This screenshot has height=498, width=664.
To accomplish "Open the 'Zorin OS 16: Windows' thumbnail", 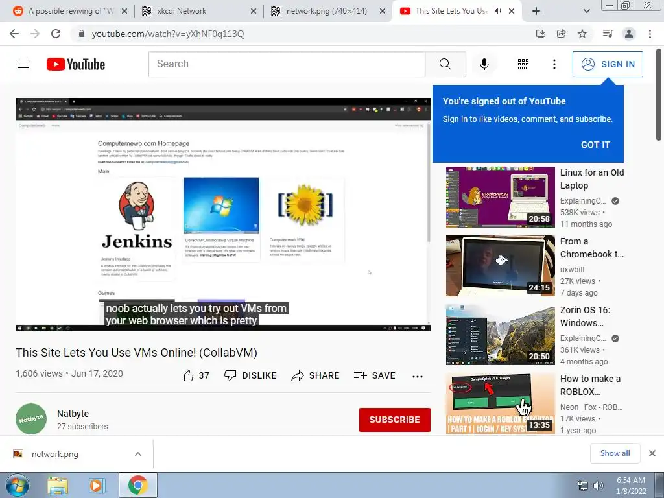I will tap(500, 335).
